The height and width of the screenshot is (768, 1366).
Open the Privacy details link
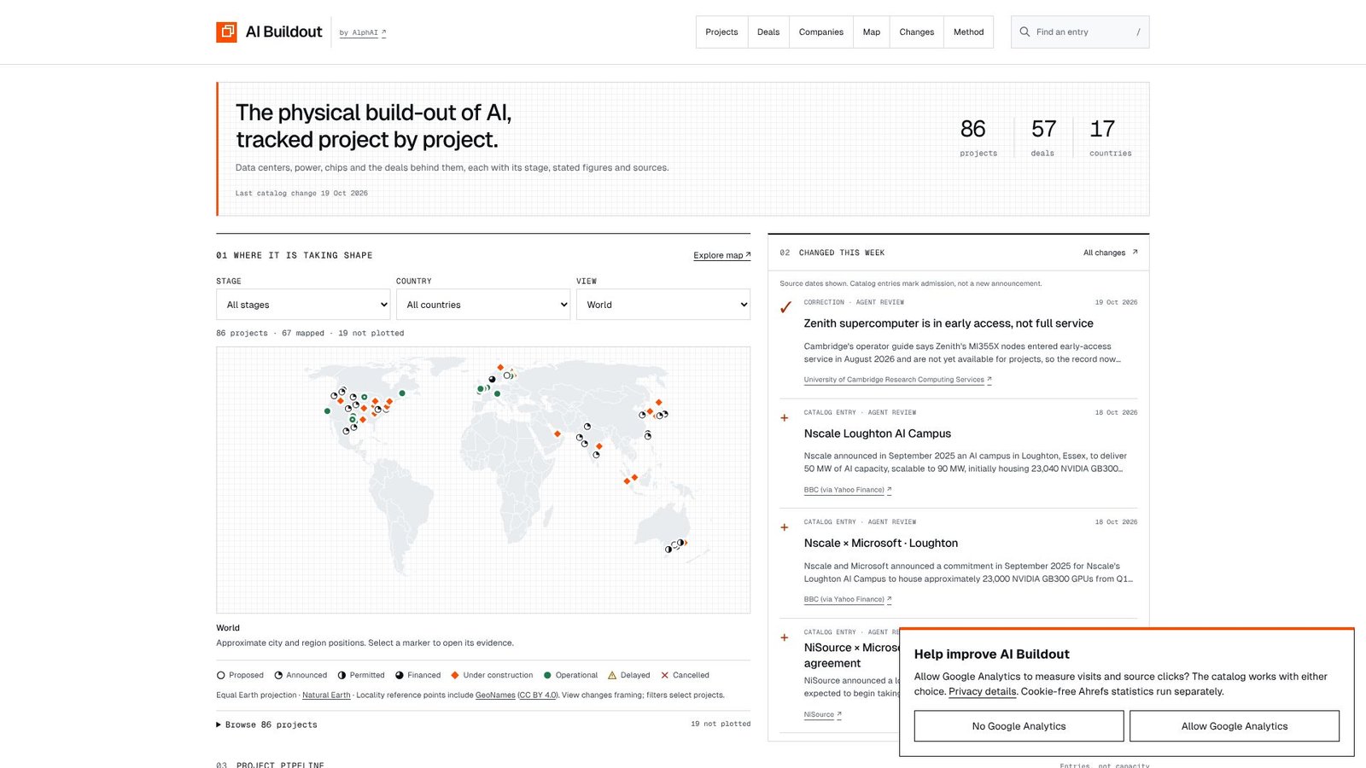(983, 691)
